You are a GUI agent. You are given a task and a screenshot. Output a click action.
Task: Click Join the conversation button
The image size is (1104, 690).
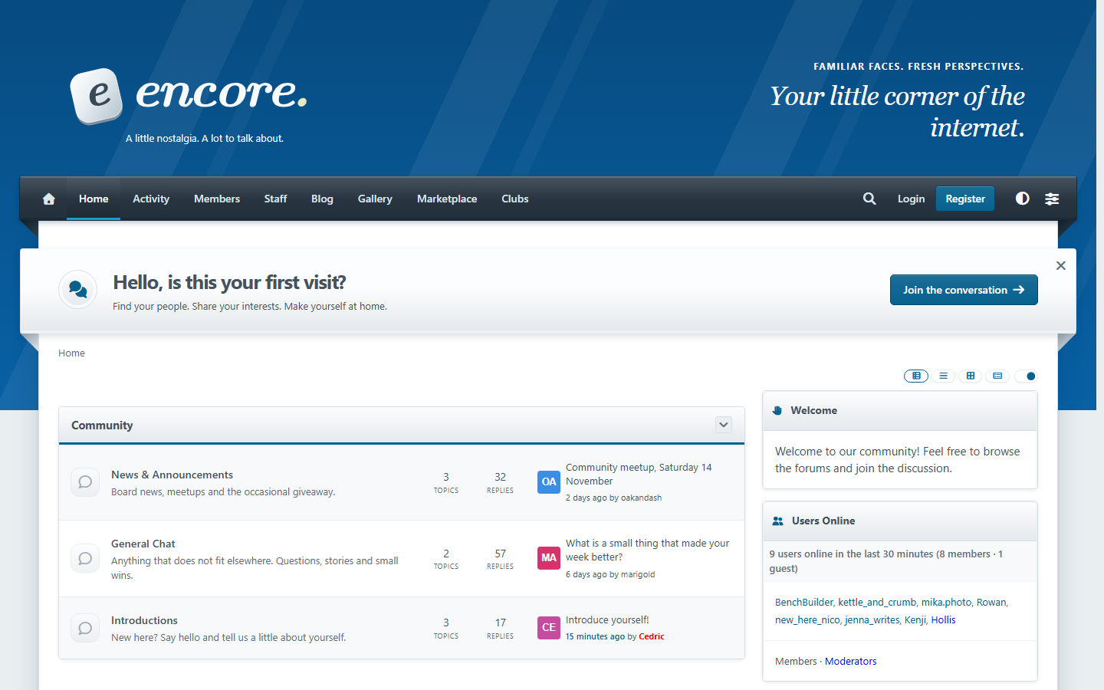tap(964, 290)
